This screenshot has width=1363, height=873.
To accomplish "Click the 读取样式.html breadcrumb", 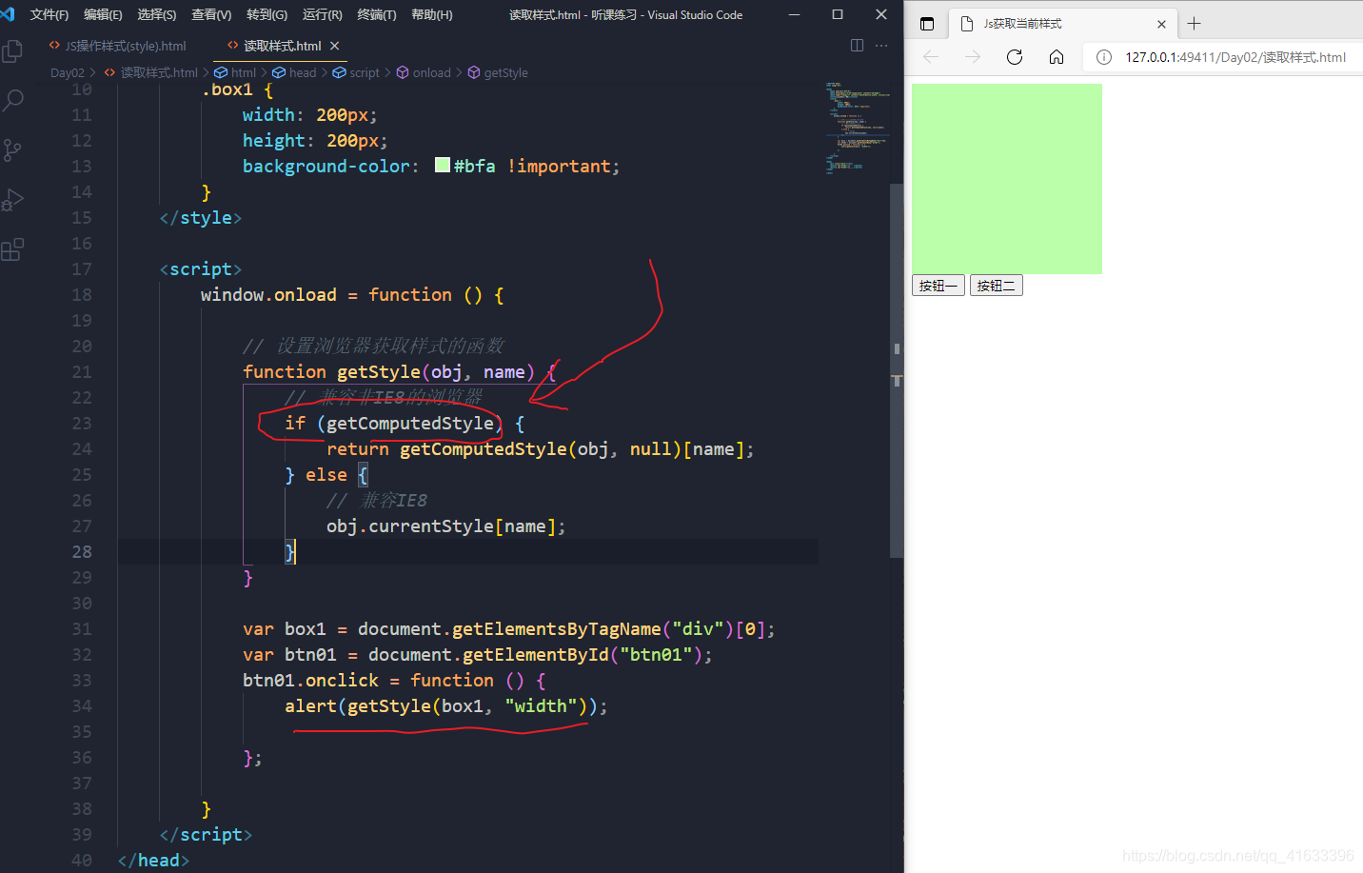I will tap(159, 72).
